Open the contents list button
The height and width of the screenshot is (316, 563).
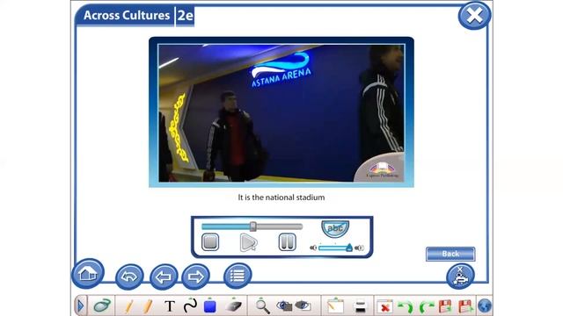[x=238, y=276]
